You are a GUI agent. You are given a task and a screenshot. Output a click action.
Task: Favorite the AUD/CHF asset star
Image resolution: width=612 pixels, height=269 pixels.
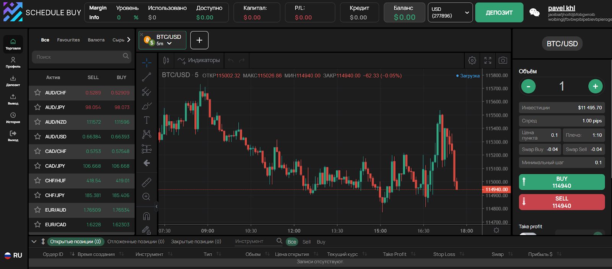(x=37, y=92)
